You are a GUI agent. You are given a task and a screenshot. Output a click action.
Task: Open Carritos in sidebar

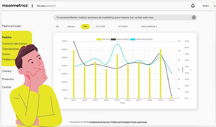[6, 87]
